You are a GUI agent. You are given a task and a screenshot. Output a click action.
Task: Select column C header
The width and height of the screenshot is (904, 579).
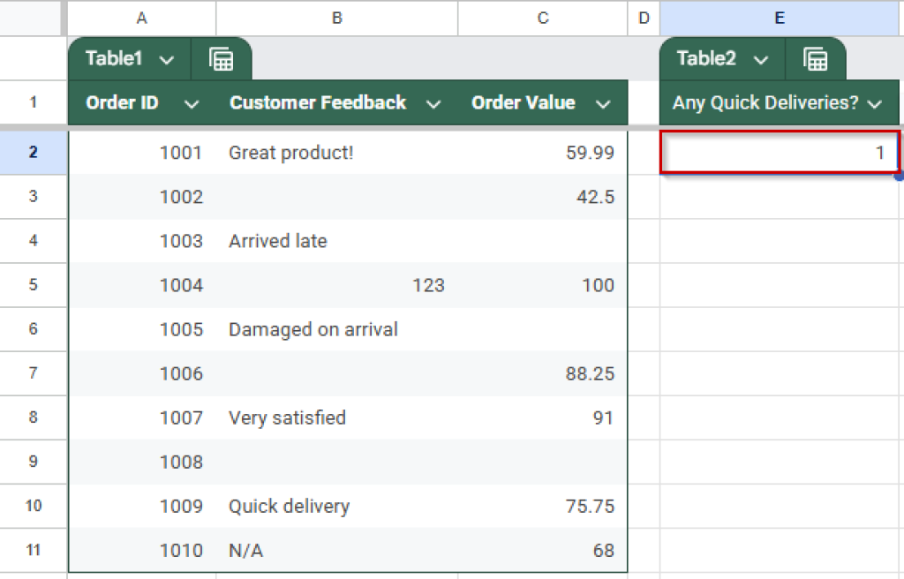click(541, 18)
